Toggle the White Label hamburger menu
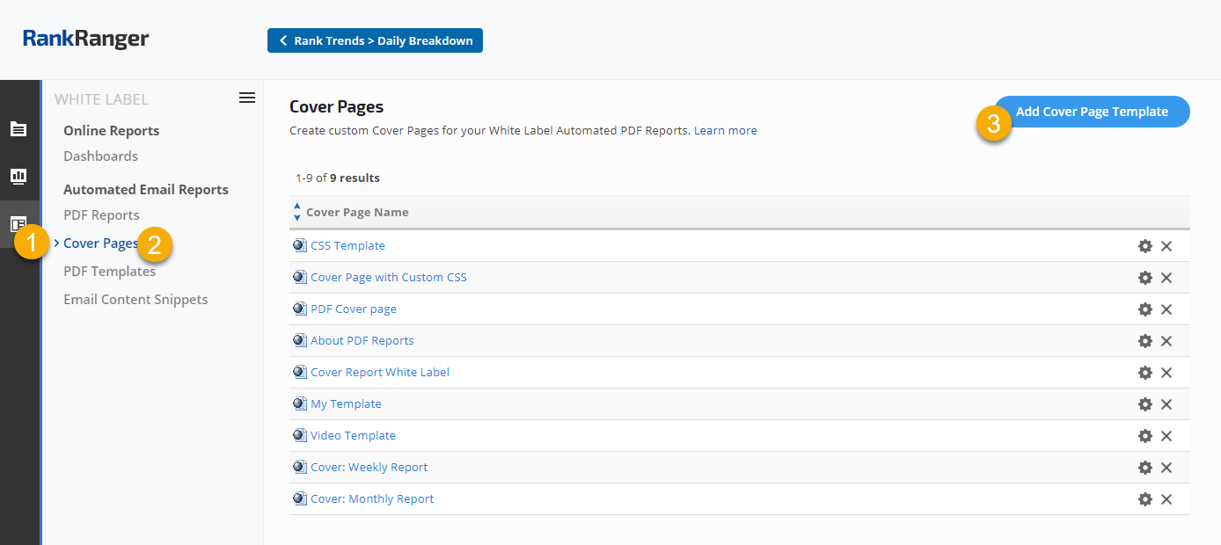Image resolution: width=1221 pixels, height=545 pixels. coord(247,98)
